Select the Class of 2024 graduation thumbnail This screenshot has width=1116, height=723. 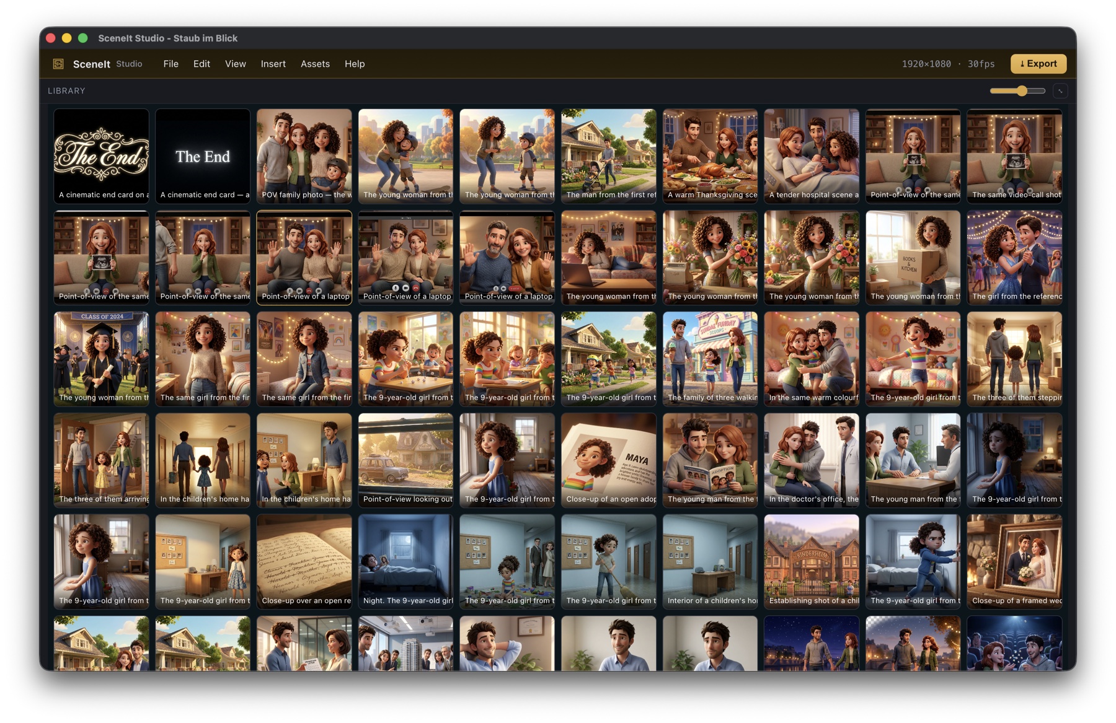tap(101, 359)
